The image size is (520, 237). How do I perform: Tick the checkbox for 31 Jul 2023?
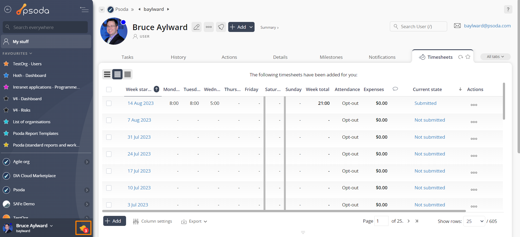pyautogui.click(x=109, y=137)
